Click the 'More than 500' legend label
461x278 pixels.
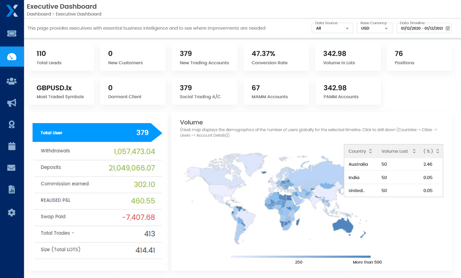(x=367, y=262)
